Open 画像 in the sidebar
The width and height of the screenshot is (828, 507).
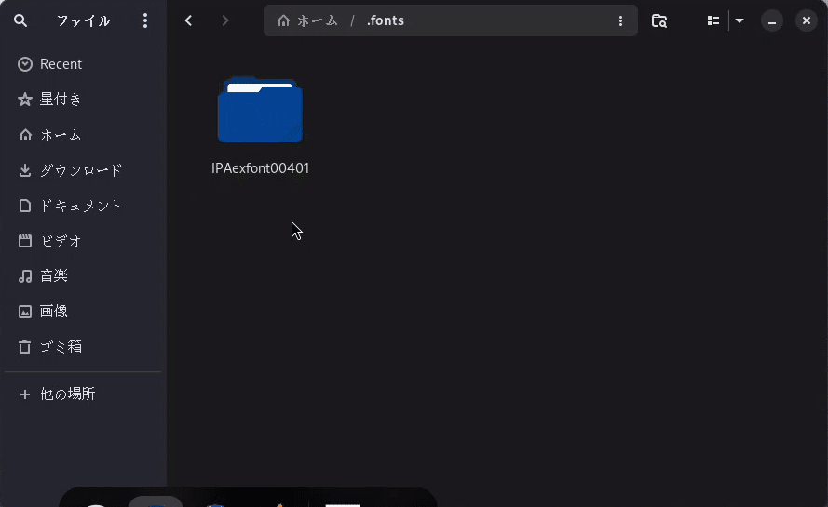pos(83,311)
